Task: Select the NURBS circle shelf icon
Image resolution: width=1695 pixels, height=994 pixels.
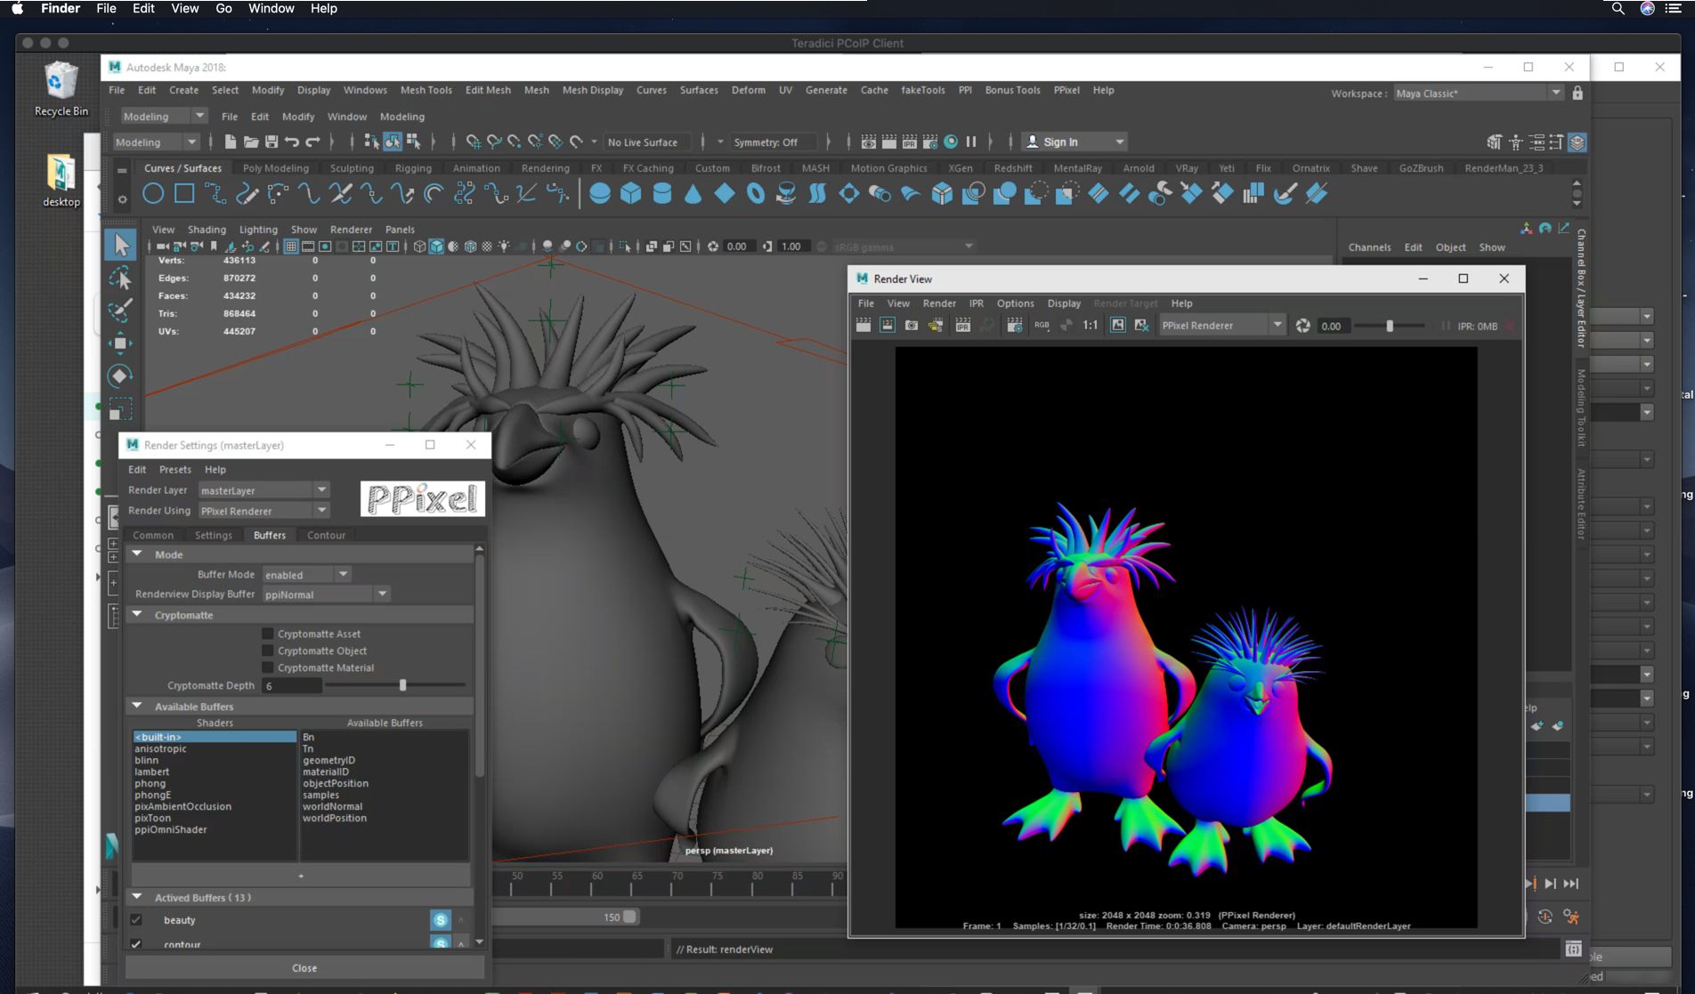Action: click(153, 193)
